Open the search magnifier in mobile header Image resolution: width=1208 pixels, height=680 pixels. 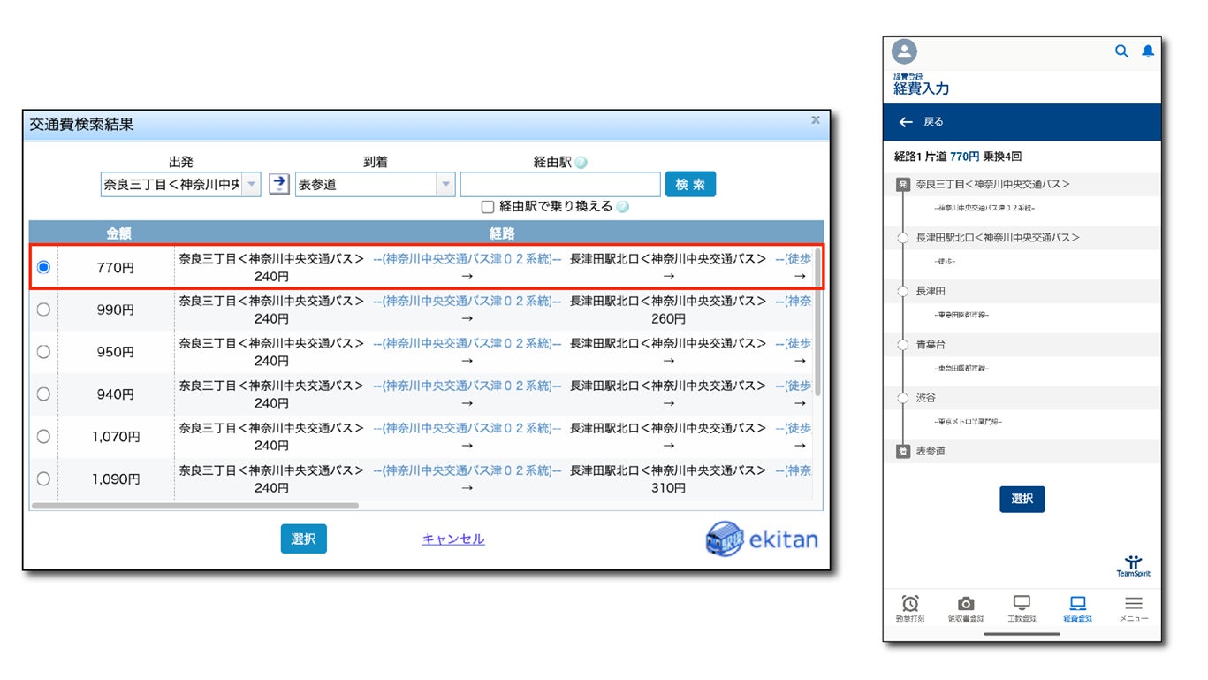point(1121,51)
